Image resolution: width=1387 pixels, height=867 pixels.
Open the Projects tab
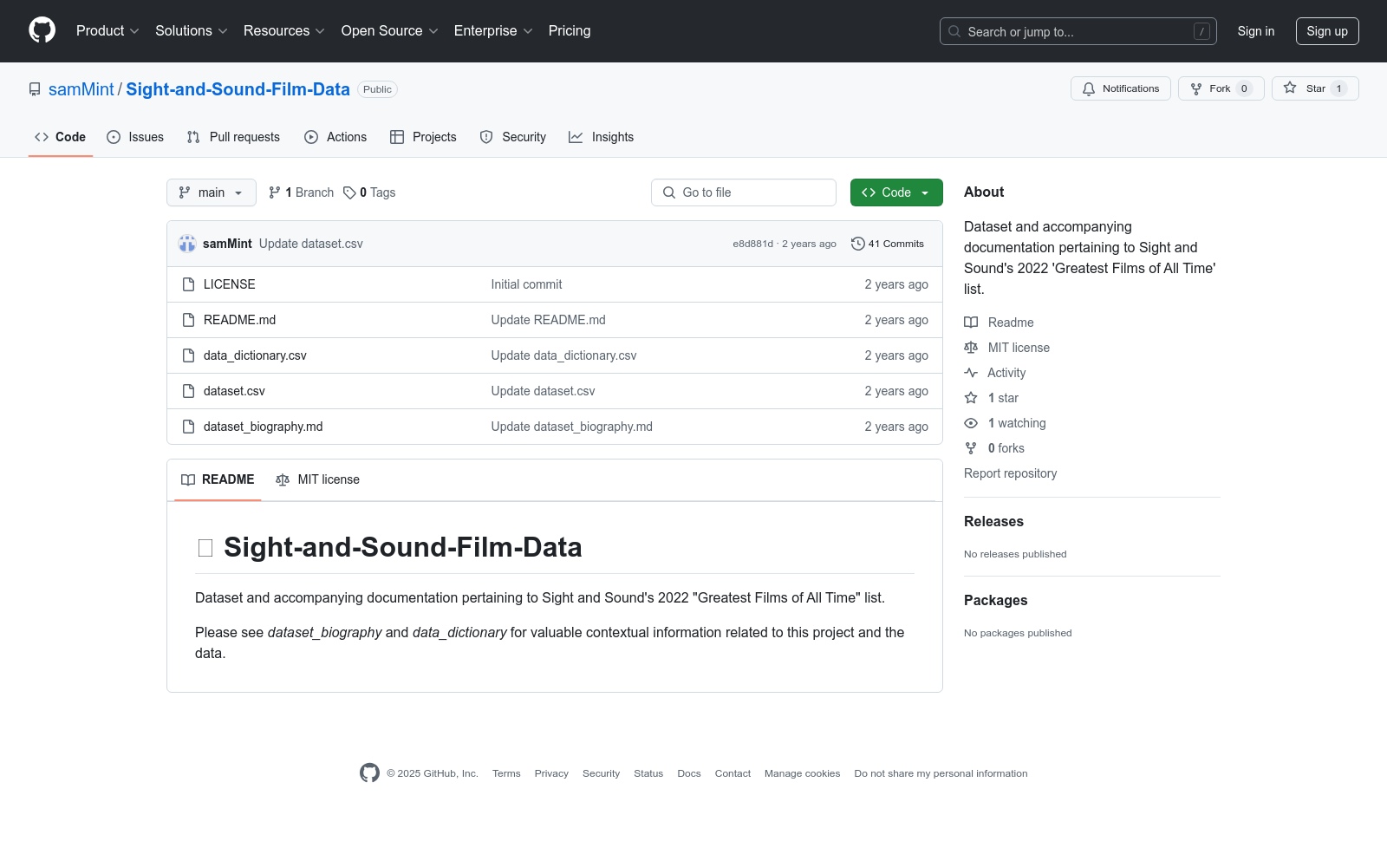(x=423, y=137)
